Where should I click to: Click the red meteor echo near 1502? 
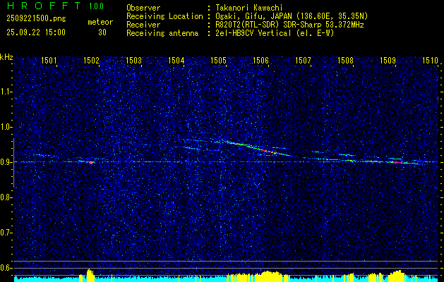tap(90, 162)
